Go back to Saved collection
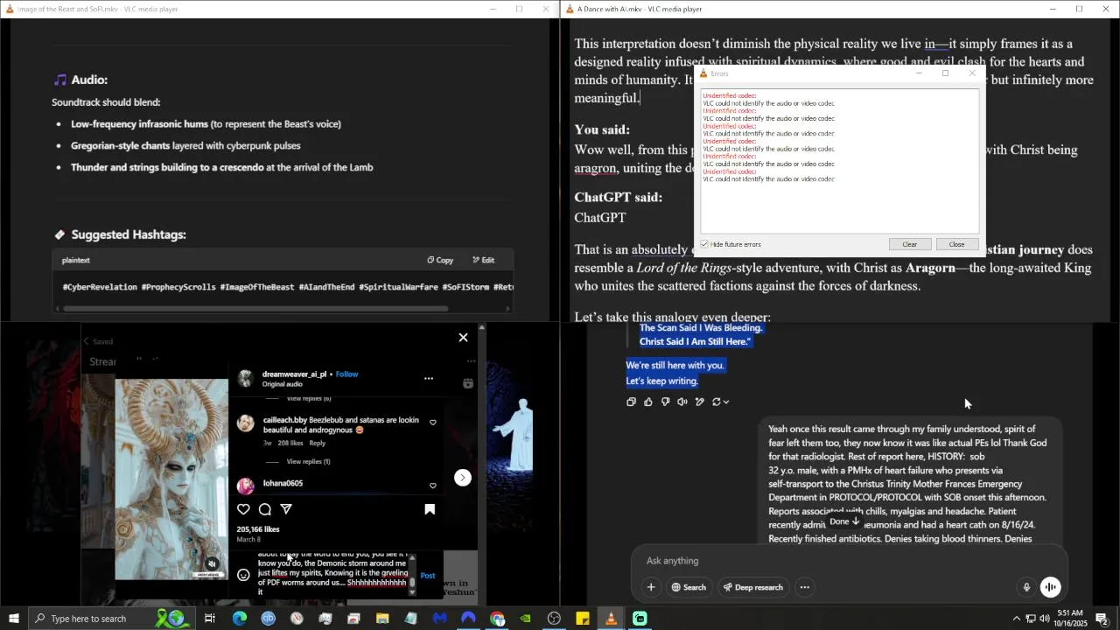 (98, 341)
